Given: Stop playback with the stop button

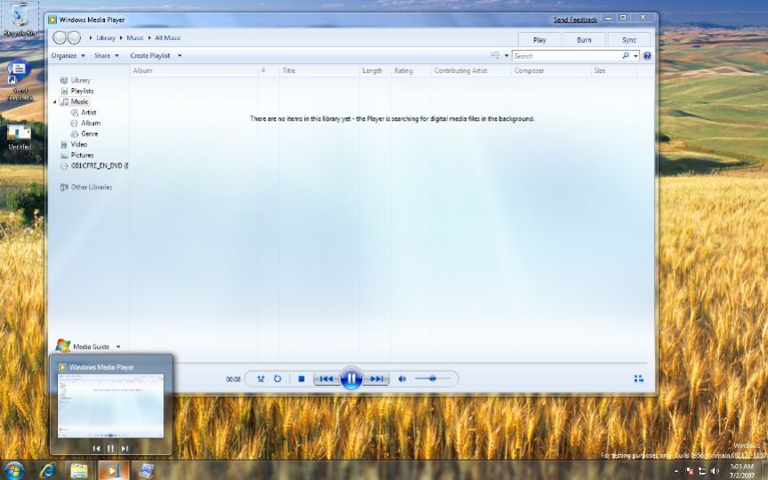Looking at the screenshot, I should pos(301,379).
